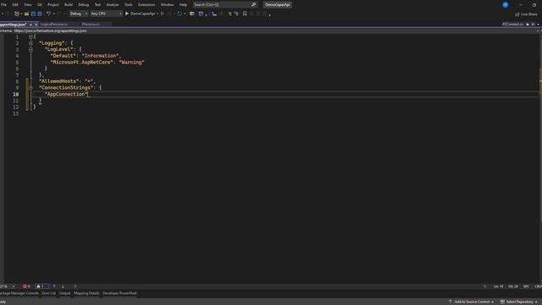Switch to the P2Context.cs preview tab
The height and width of the screenshot is (305, 542).
(x=512, y=25)
